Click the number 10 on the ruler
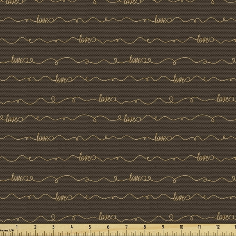Screen dimensions: 236x236 coord(182,227)
